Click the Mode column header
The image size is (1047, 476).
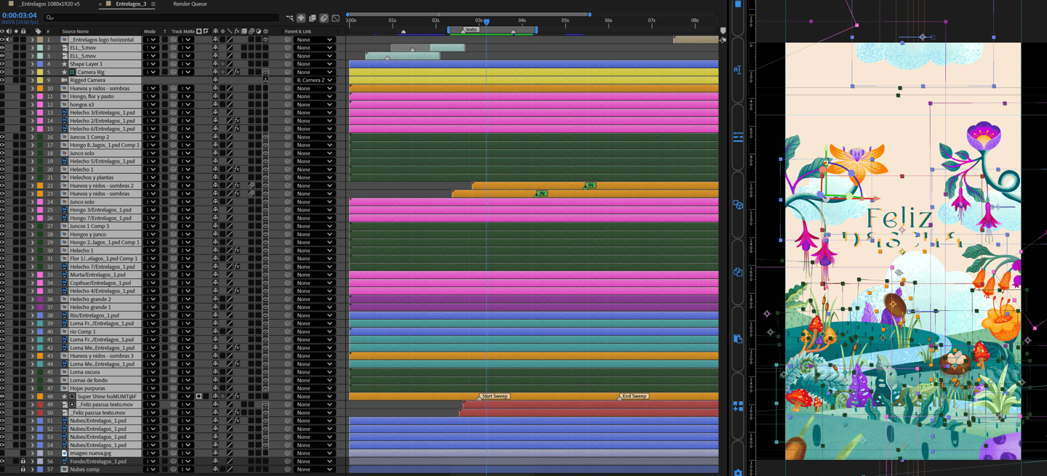click(150, 31)
